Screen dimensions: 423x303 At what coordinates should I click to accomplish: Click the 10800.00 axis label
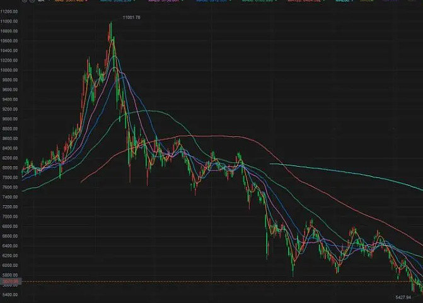9,31
